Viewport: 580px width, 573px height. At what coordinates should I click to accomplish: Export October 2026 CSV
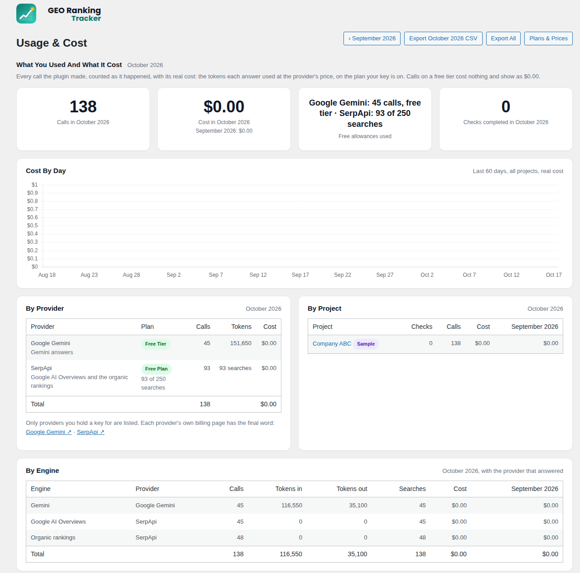point(443,39)
